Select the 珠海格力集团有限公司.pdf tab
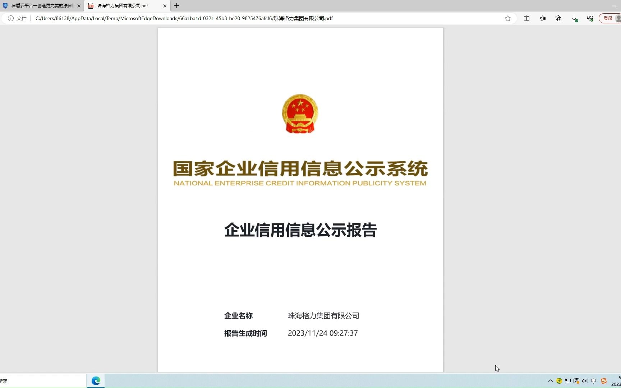 [122, 6]
